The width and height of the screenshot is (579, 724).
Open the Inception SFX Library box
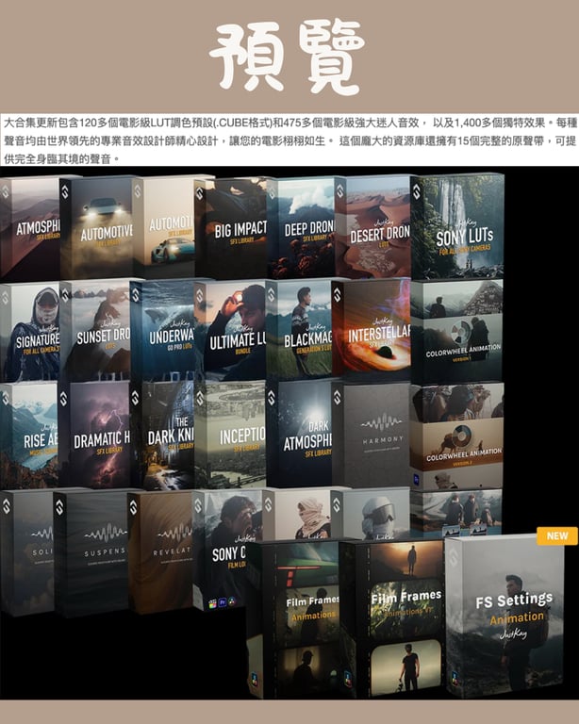[x=230, y=434]
